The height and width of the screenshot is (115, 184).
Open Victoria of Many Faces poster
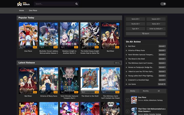point(49,80)
